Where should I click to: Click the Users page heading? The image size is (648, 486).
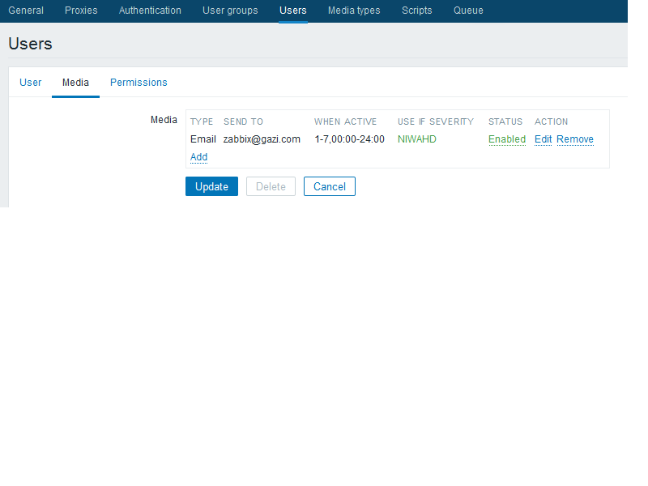coord(30,44)
